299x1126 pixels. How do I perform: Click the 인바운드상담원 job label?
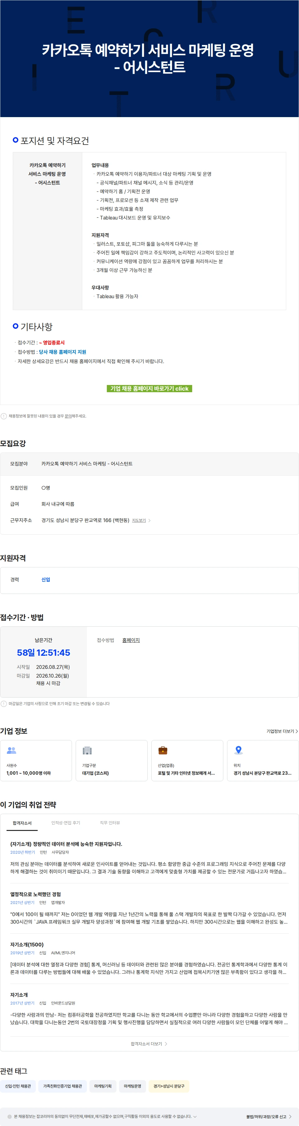pyautogui.click(x=63, y=1003)
